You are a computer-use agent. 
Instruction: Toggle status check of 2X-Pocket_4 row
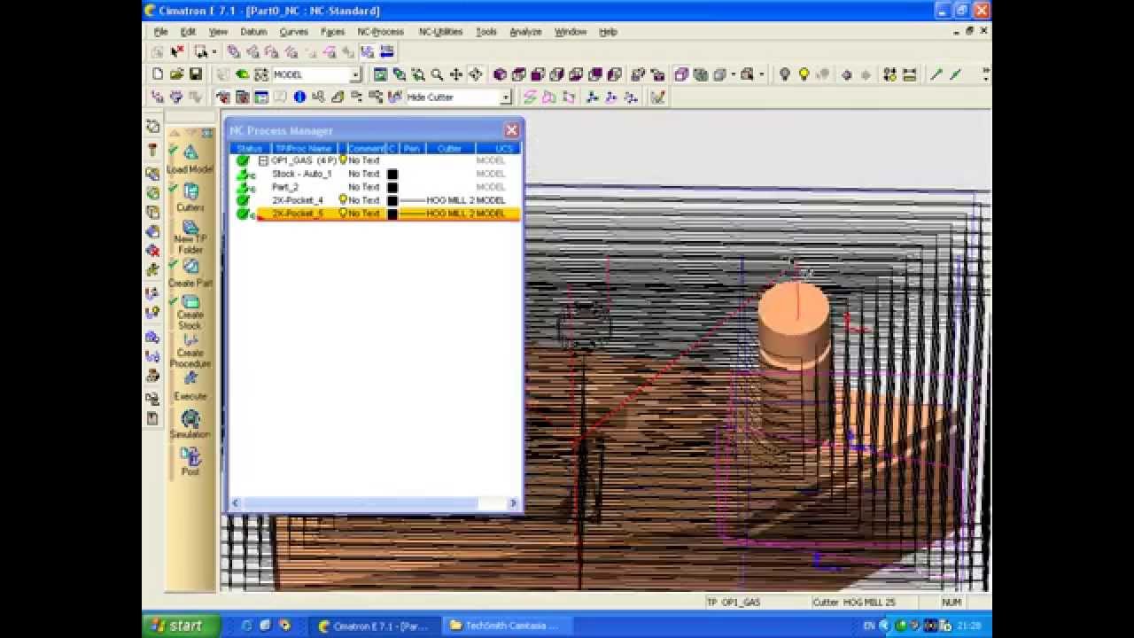point(243,200)
